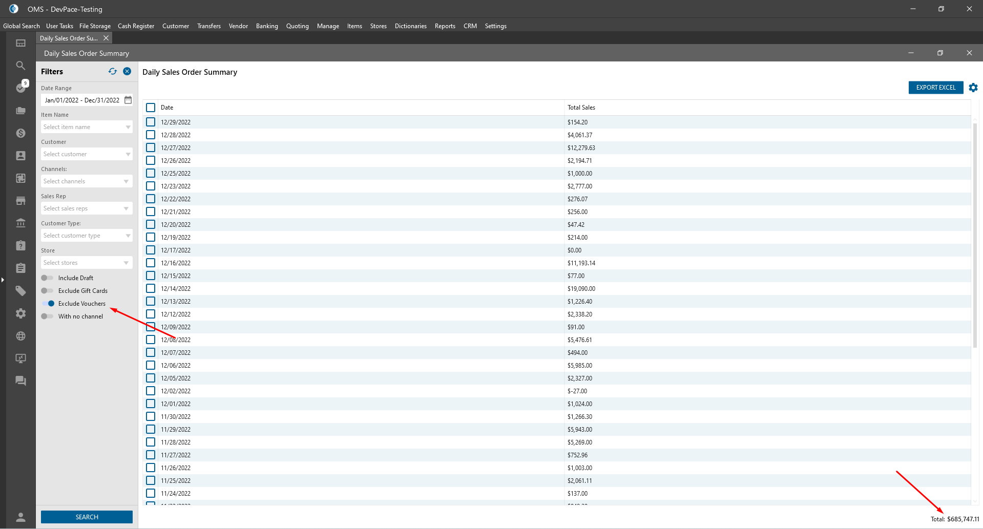Open the Reports menu
Image resolution: width=983 pixels, height=529 pixels.
[445, 26]
